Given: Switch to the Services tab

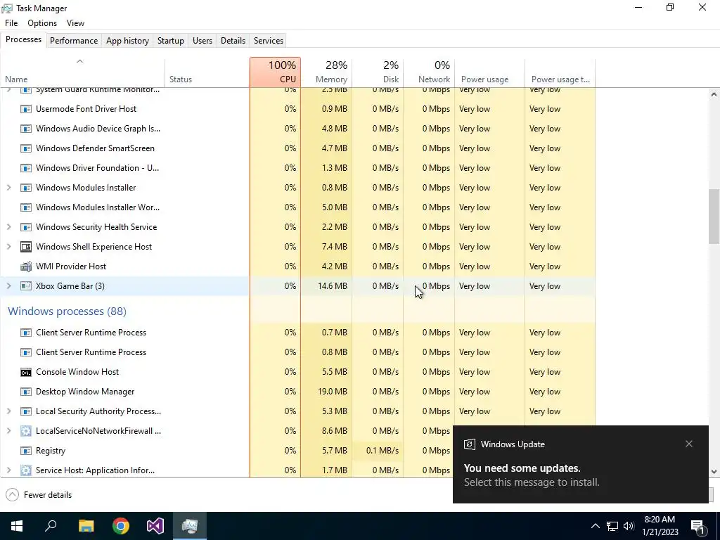Looking at the screenshot, I should (269, 40).
